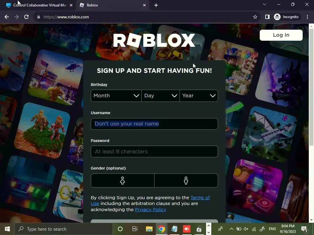This screenshot has width=314, height=235.
Task: Click the address bar URL
Action: tap(66, 17)
